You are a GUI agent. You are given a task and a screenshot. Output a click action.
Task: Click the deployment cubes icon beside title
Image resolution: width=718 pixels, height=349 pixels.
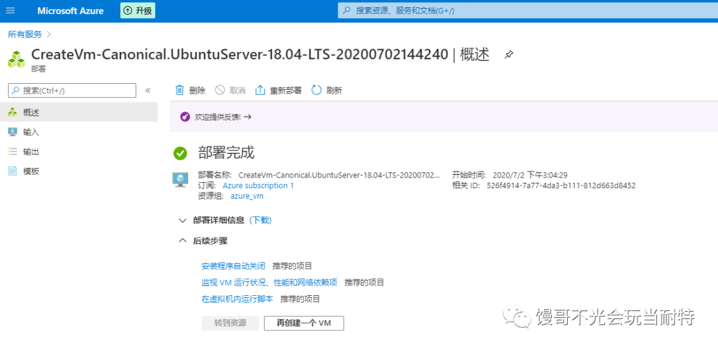click(x=17, y=59)
